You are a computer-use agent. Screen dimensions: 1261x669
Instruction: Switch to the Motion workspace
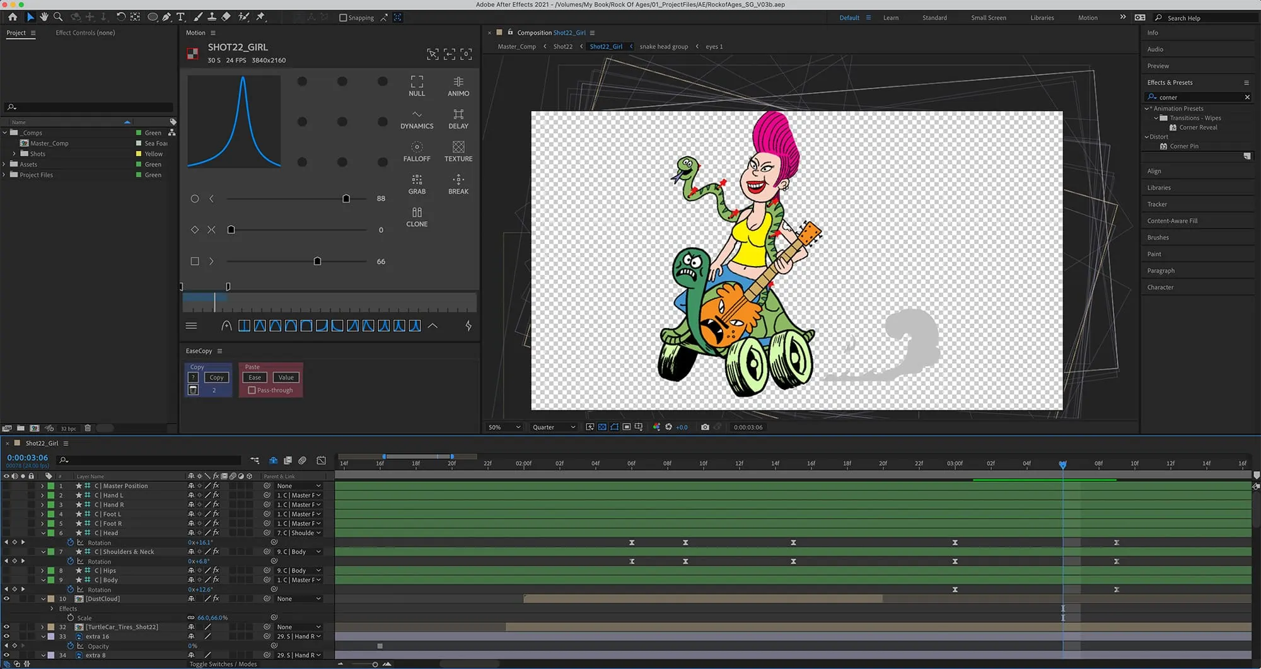pos(1088,18)
